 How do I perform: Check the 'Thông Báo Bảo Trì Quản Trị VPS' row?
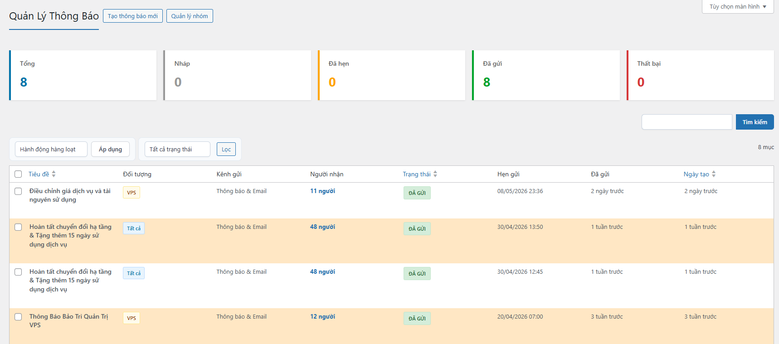(x=18, y=317)
